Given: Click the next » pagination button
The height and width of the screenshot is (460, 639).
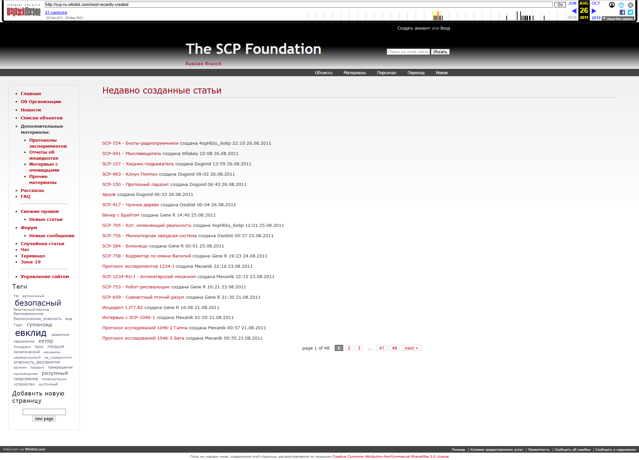Looking at the screenshot, I should [411, 348].
